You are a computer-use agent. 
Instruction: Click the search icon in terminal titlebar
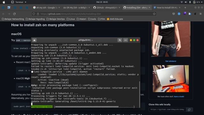pyautogui.click(x=120, y=40)
